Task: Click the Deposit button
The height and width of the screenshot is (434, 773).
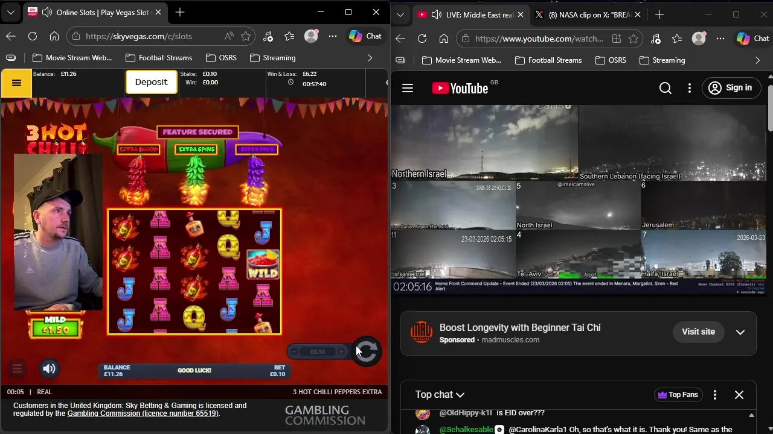Action: click(151, 82)
